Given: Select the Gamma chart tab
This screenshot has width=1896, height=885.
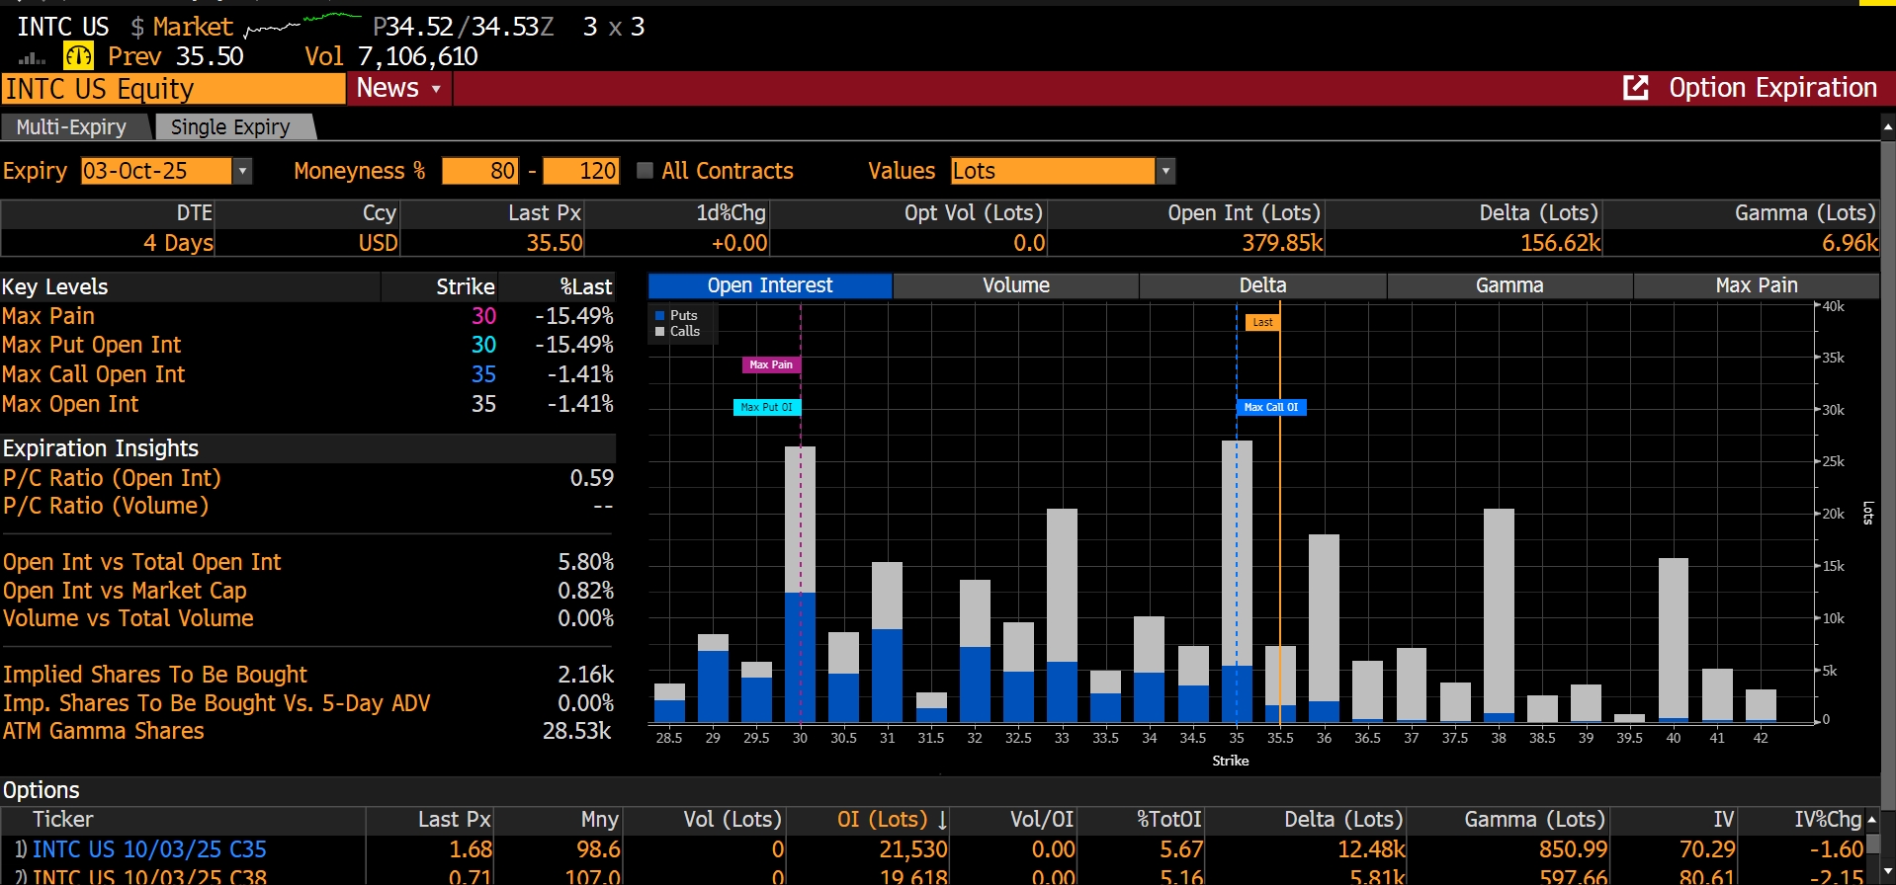Looking at the screenshot, I should click(1508, 285).
